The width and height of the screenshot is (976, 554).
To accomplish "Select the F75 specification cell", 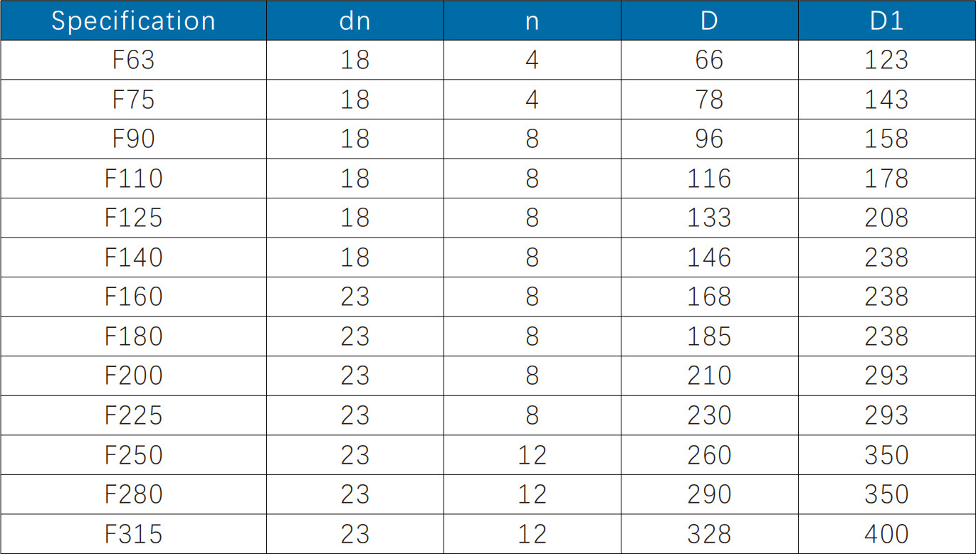I will click(133, 100).
